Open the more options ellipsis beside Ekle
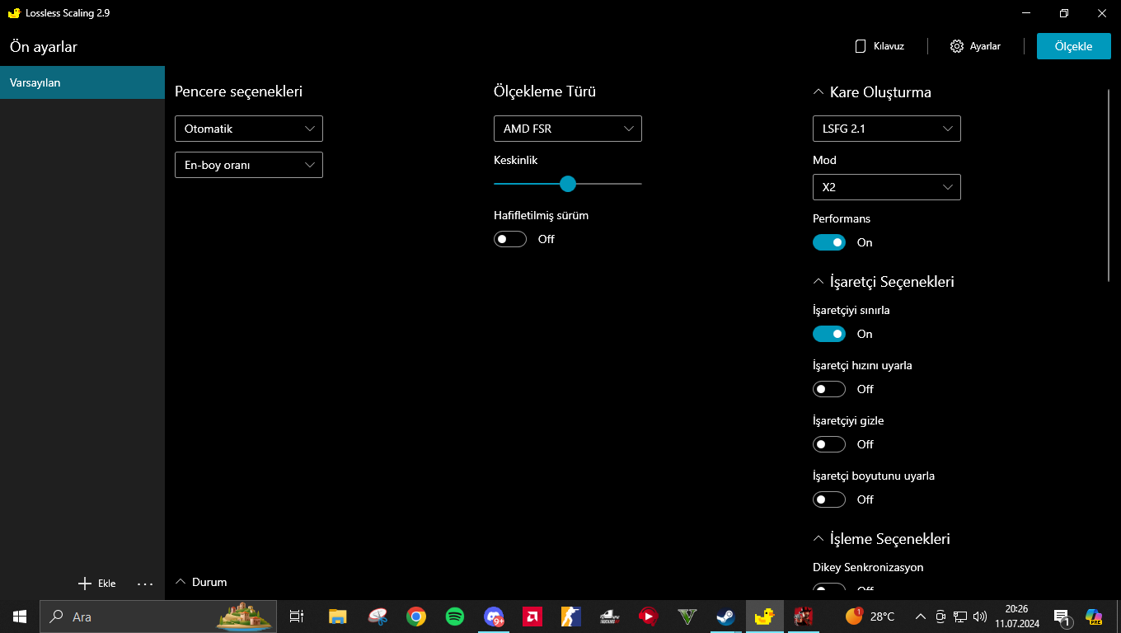The height and width of the screenshot is (633, 1121). click(145, 584)
